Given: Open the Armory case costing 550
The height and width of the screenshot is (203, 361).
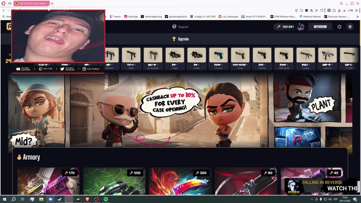Looking at the screenshot, I should click(x=114, y=181).
